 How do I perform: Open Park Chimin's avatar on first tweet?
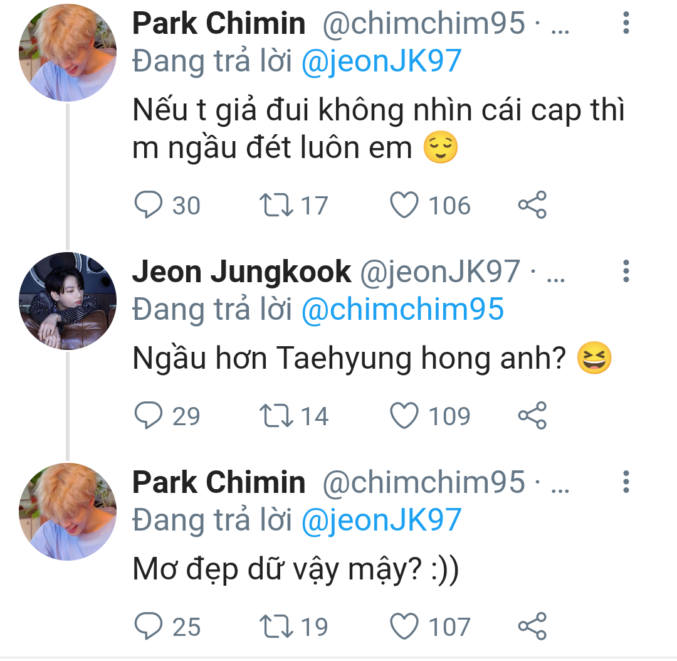(68, 53)
